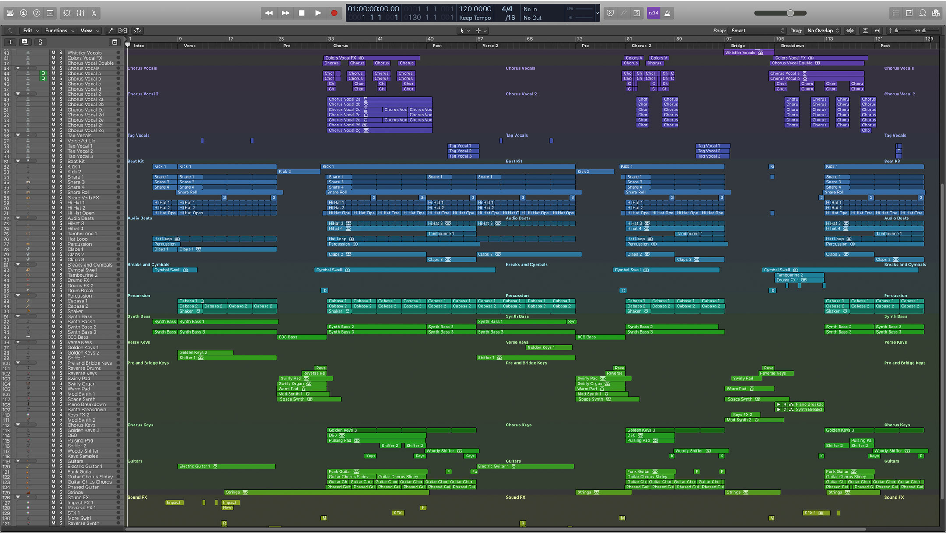The height and width of the screenshot is (534, 946).
Task: Collapse the Guitars track stack
Action: click(18, 461)
